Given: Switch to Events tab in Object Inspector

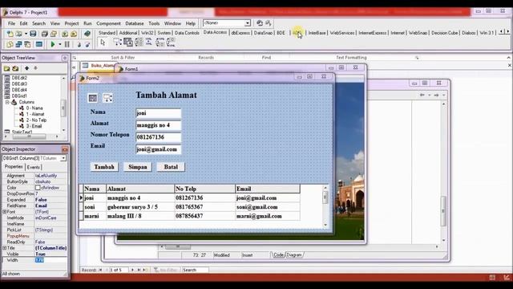Looking at the screenshot, I should pos(34,167).
